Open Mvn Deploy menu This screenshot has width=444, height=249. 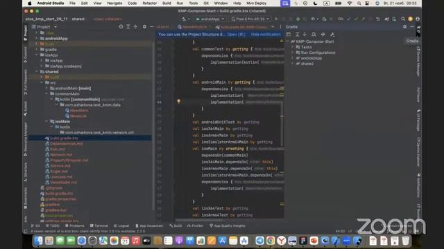tap(256, 3)
